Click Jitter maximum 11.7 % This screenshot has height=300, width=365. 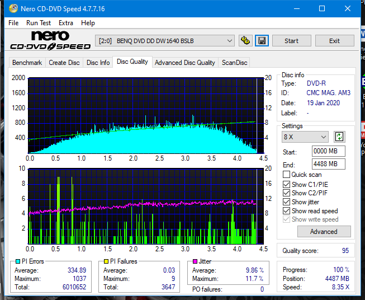(x=255, y=279)
